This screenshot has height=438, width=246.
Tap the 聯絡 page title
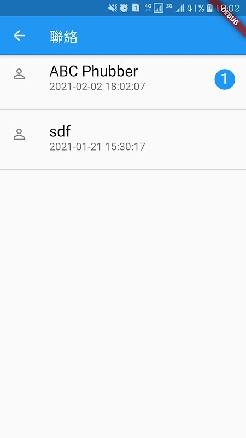click(x=63, y=37)
